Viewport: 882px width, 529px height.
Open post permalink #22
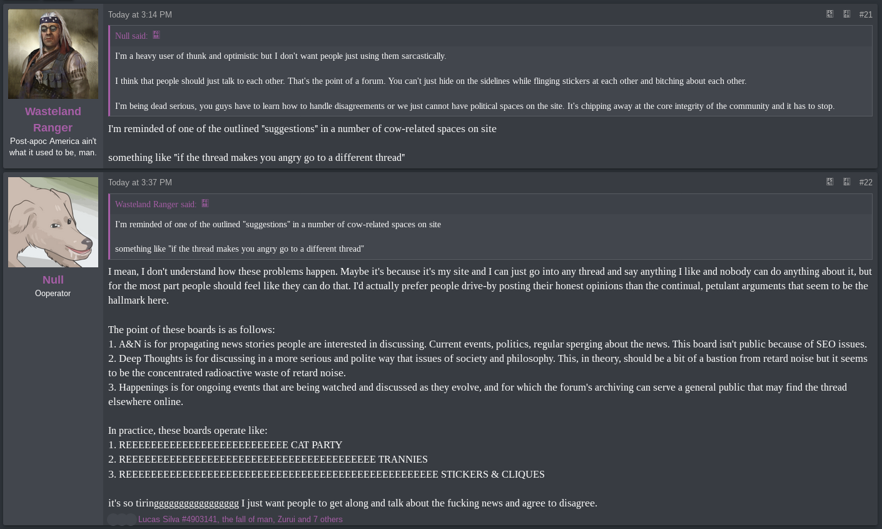866,182
